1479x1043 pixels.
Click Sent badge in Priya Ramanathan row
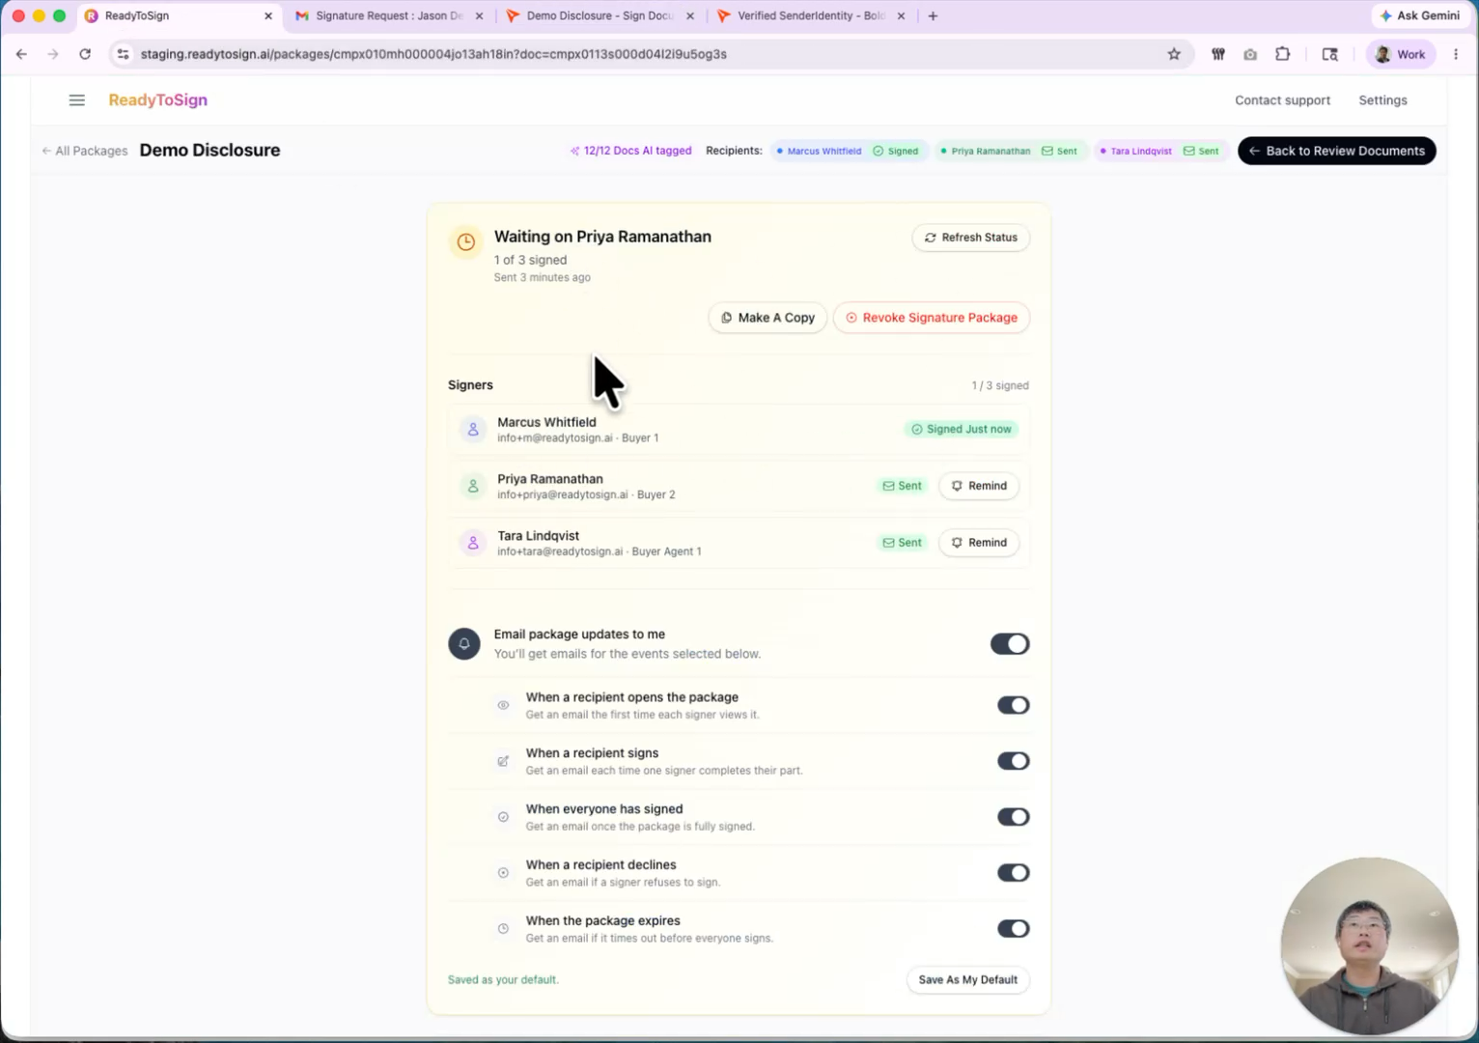[x=902, y=486]
